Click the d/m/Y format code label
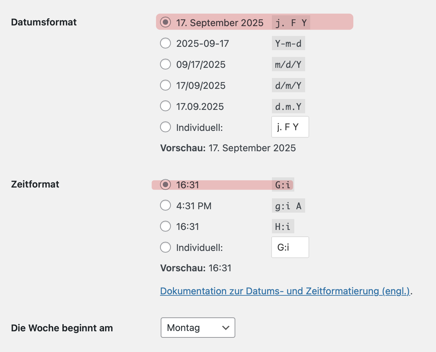 coord(288,85)
